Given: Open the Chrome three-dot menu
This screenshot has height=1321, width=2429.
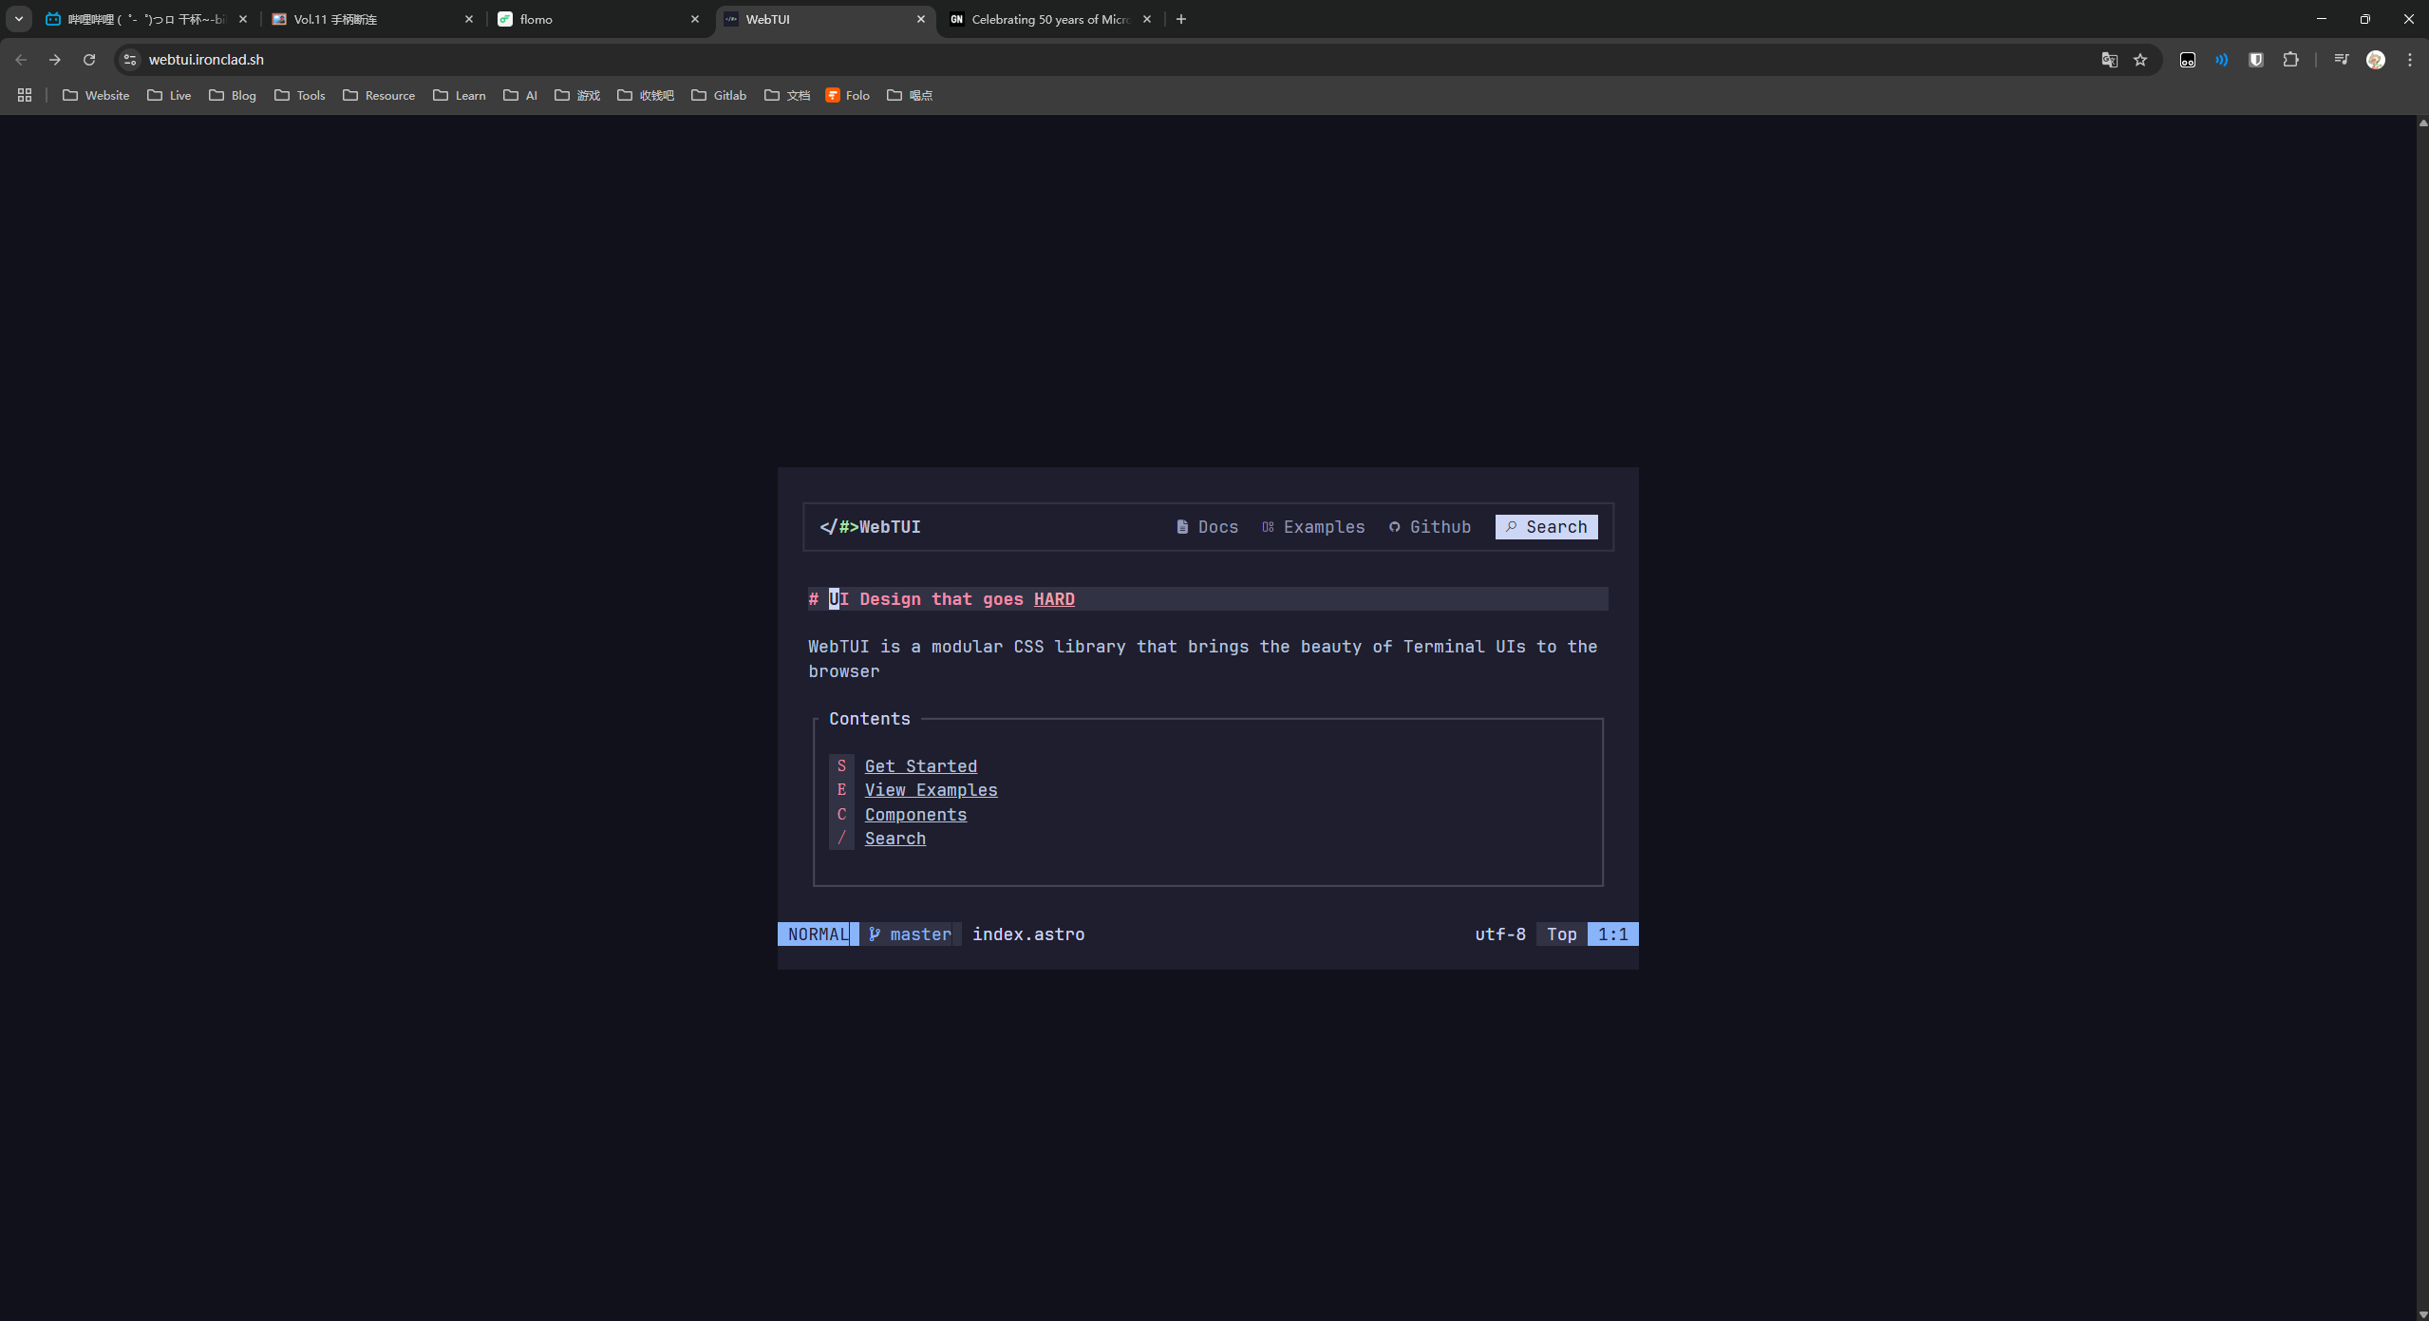Looking at the screenshot, I should 2410,60.
